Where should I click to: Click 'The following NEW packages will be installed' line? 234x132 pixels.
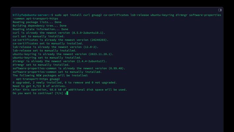(x=50, y=76)
